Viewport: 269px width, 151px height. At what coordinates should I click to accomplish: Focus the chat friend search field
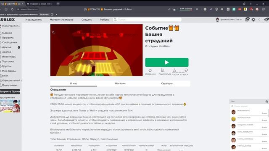pos(249,106)
